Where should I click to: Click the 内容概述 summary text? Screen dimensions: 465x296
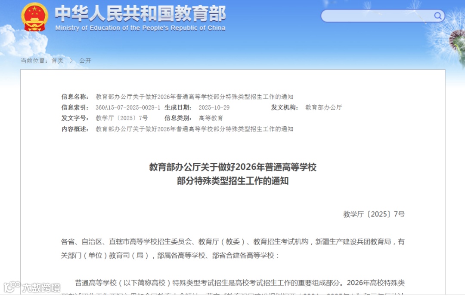(x=194, y=129)
